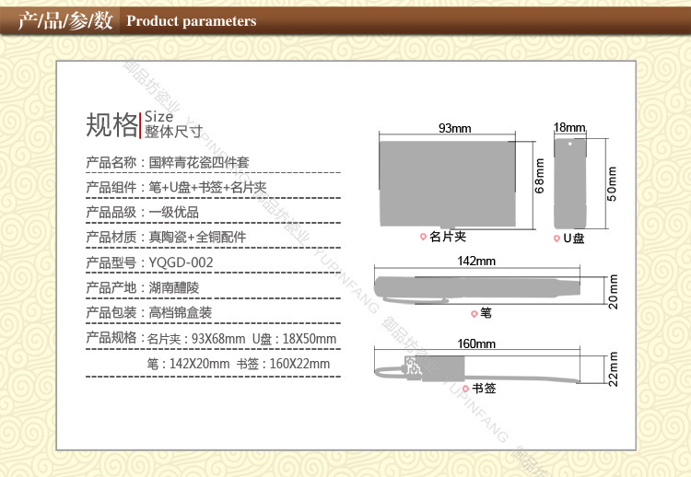
Task: Click the 160mm bookmark length label
Action: coord(476,343)
